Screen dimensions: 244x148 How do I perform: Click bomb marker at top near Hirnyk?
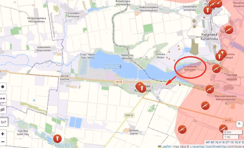pyautogui.click(x=208, y=10)
